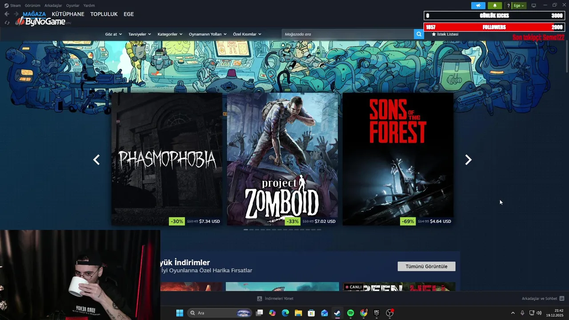Select the first carousel page dot
Image resolution: width=569 pixels, height=320 pixels.
pyautogui.click(x=246, y=230)
